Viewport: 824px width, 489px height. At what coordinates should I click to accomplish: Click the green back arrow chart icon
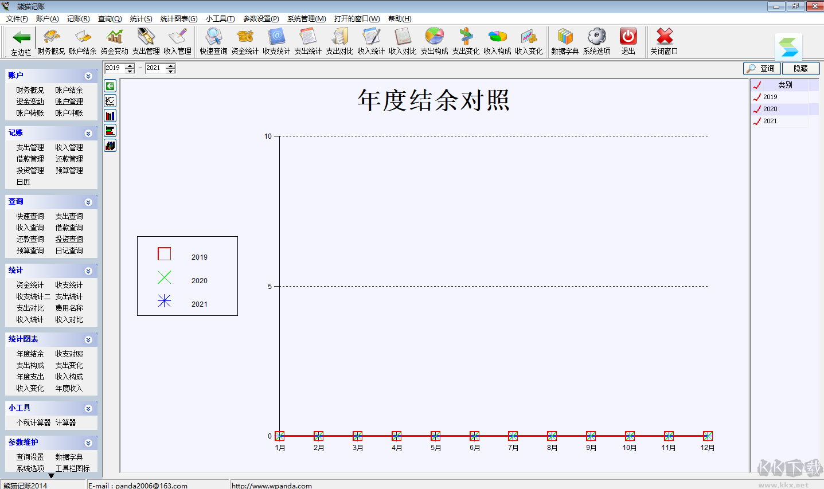(x=110, y=86)
